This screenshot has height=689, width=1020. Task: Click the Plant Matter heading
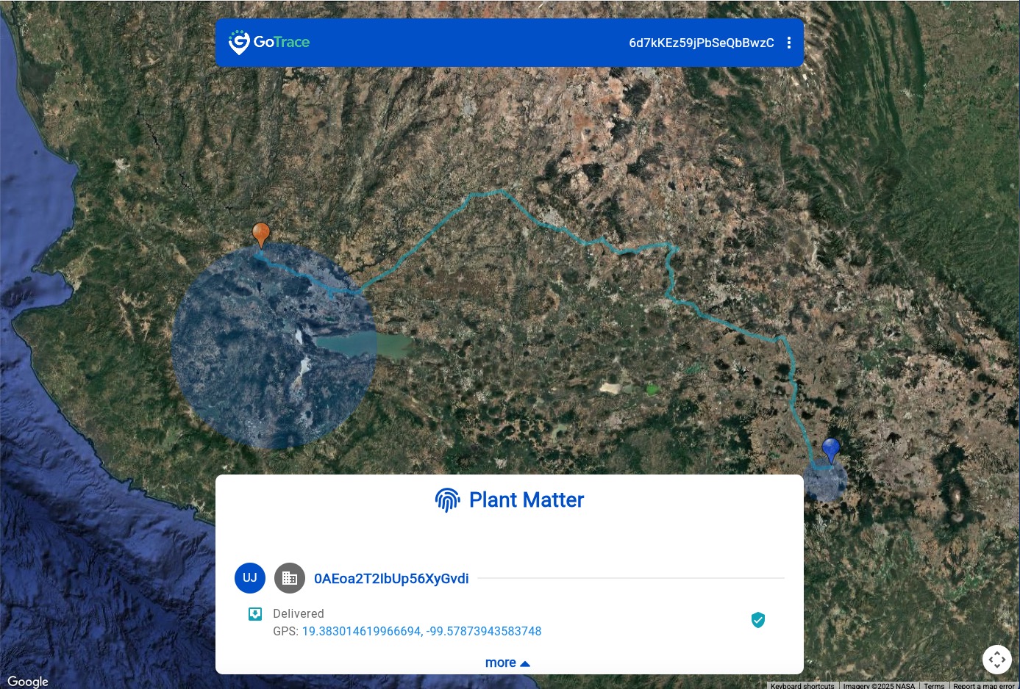click(527, 500)
